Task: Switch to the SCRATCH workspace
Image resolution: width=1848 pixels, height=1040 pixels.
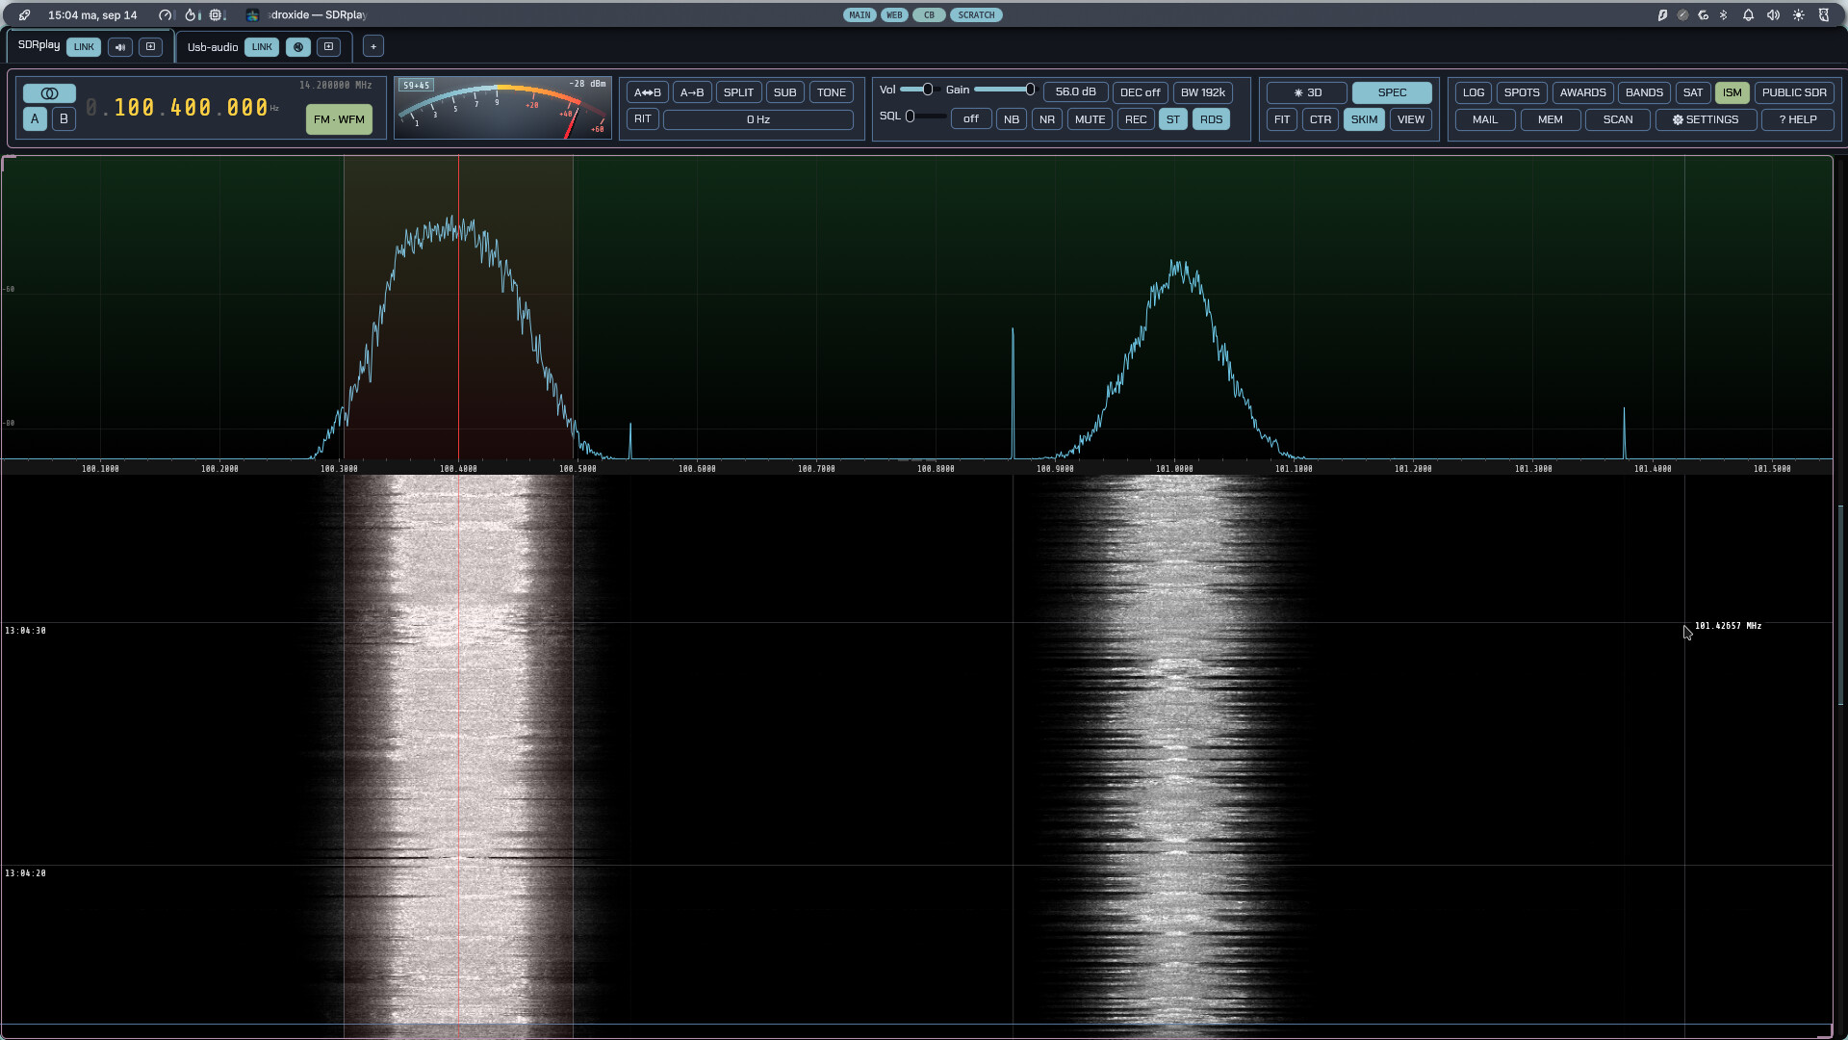Action: 976,15
